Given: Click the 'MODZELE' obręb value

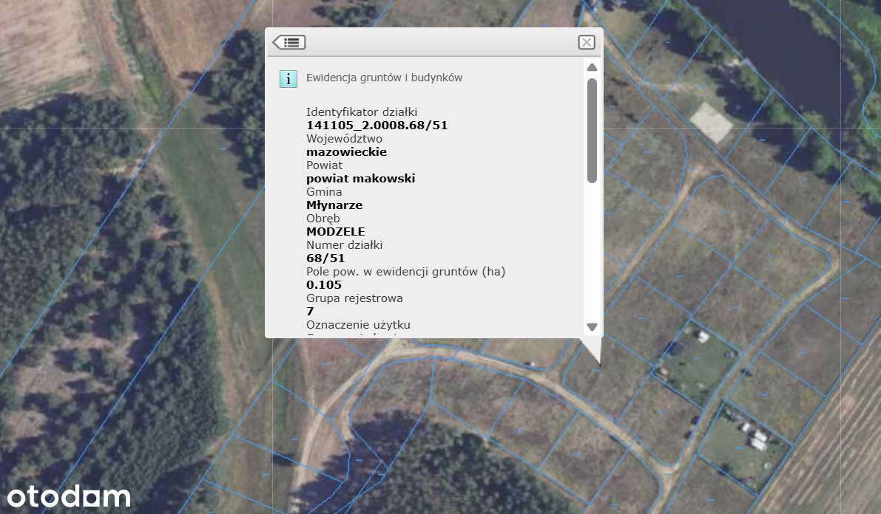Looking at the screenshot, I should pyautogui.click(x=335, y=231).
